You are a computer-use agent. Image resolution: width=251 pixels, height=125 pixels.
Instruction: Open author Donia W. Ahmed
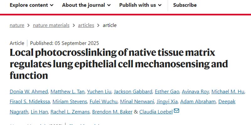point(29,92)
